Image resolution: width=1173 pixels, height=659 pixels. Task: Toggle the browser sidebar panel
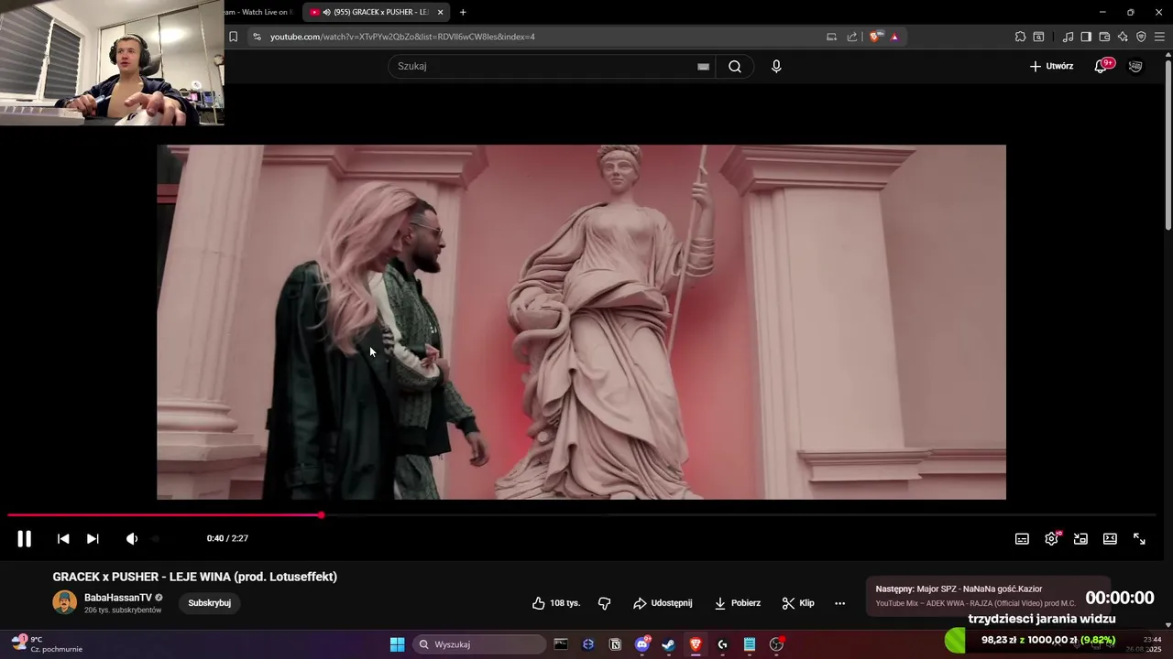1086,37
